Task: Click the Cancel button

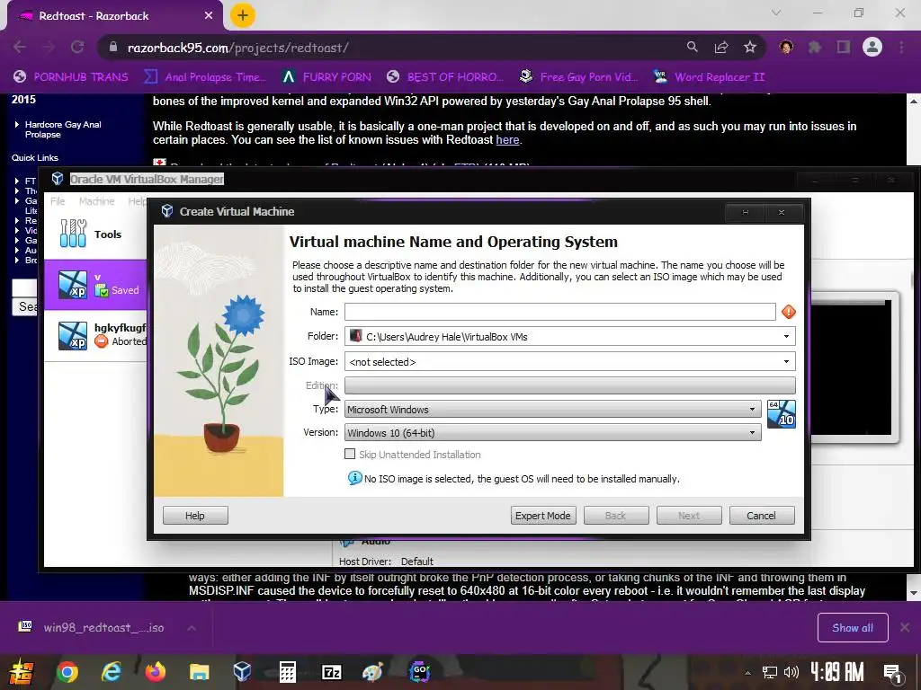Action: pyautogui.click(x=762, y=516)
